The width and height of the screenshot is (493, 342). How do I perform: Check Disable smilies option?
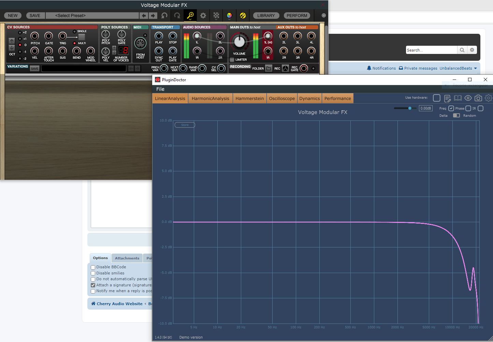click(x=93, y=273)
